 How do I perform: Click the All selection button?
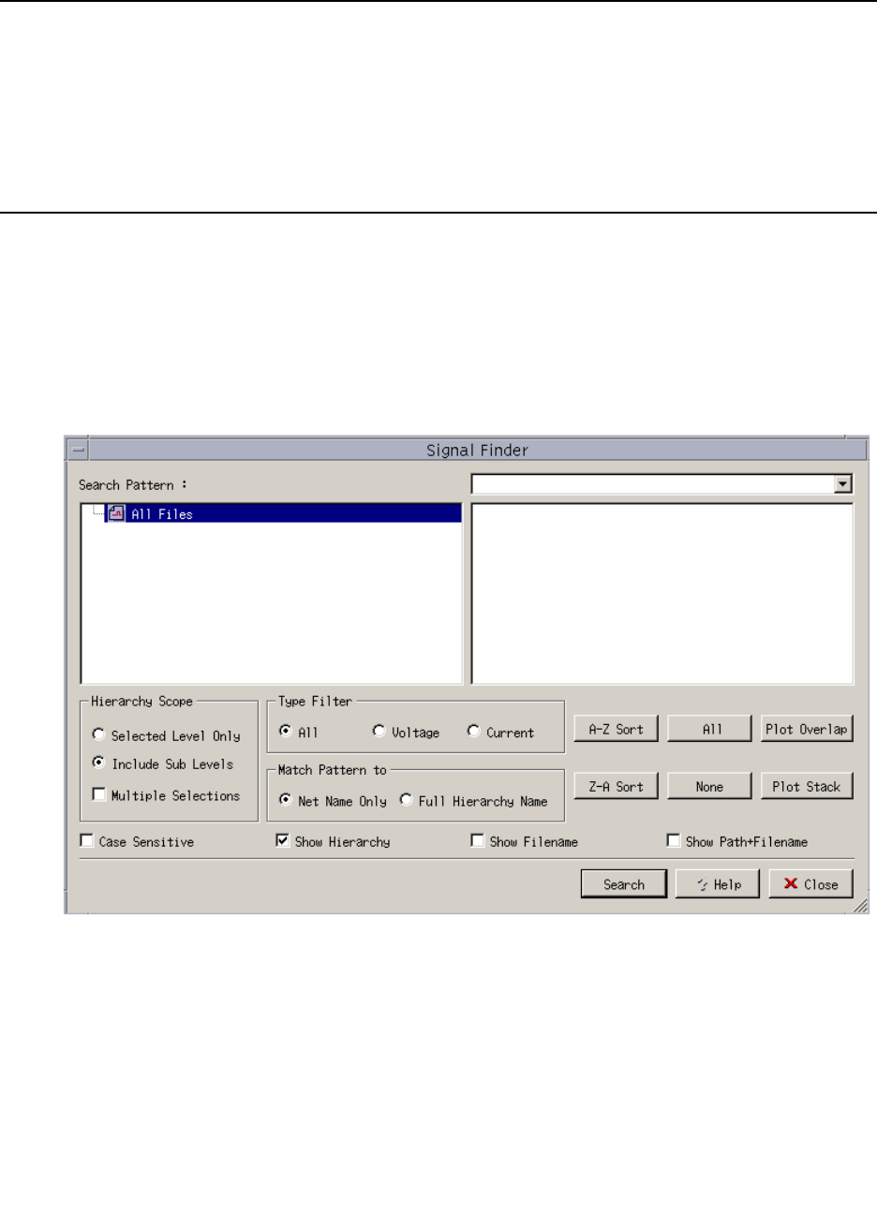click(x=709, y=729)
